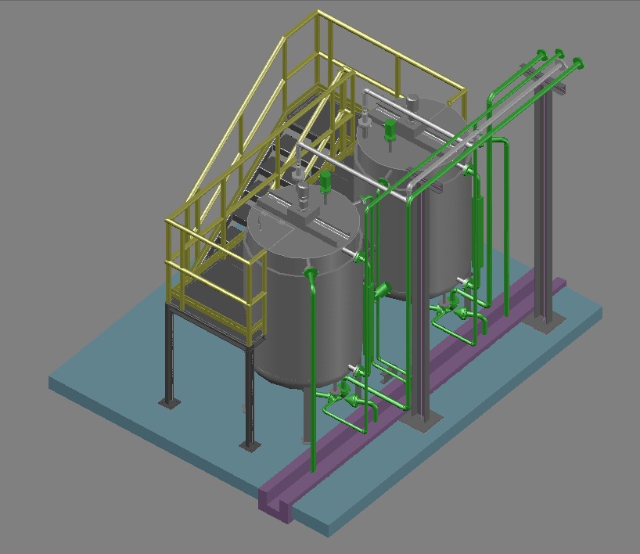Select the gray horizontal pipe above front tank
Viewport: 640px width, 554px height.
tap(351, 171)
